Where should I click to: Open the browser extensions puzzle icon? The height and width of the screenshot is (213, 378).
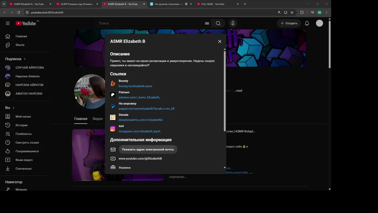[x=302, y=12]
